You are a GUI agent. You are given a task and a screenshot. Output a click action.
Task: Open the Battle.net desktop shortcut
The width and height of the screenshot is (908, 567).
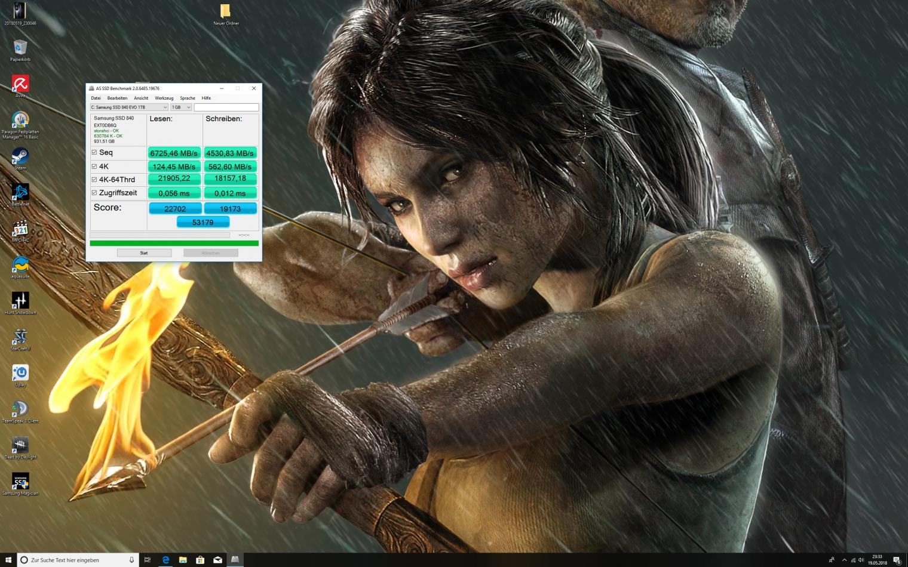point(20,195)
